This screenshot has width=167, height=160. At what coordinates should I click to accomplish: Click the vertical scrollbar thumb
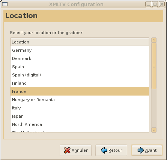[x=154, y=66]
